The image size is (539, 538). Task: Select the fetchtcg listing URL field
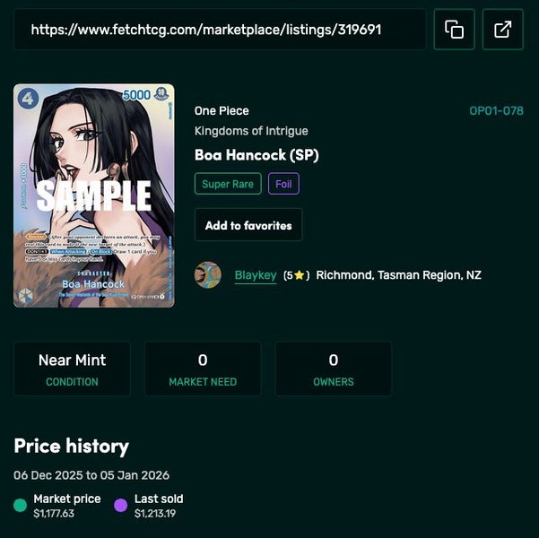coord(220,30)
